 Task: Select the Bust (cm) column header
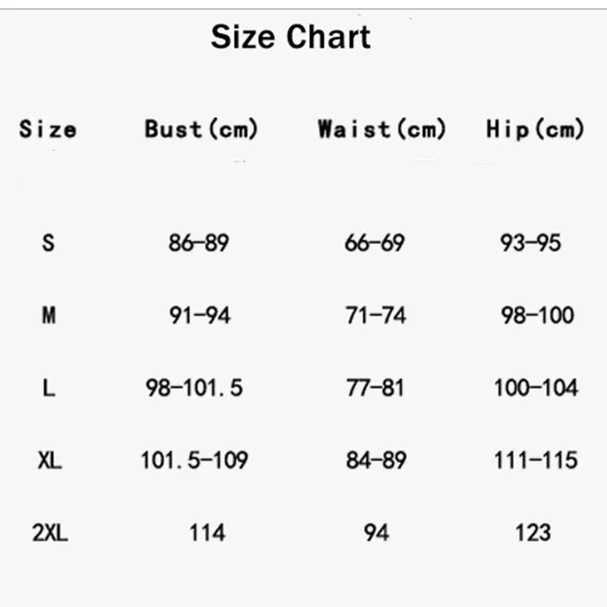tap(201, 130)
